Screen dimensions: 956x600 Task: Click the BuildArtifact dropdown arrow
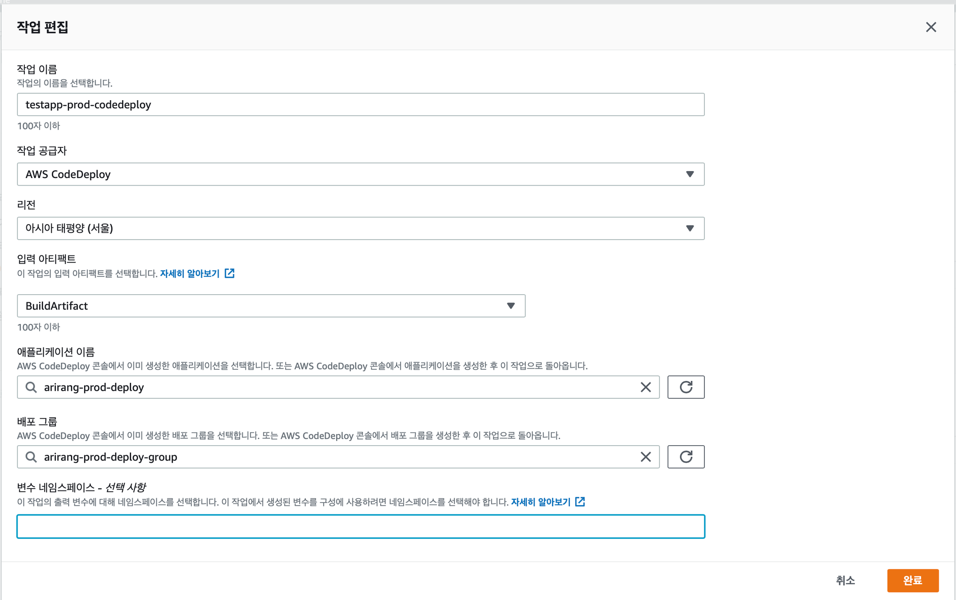[x=511, y=306]
